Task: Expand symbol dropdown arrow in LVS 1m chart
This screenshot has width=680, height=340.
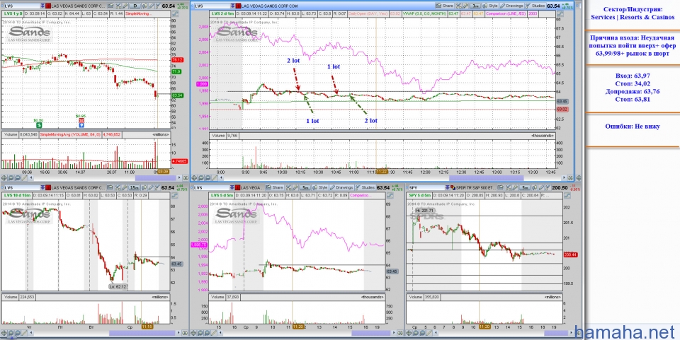Action: (x=232, y=6)
